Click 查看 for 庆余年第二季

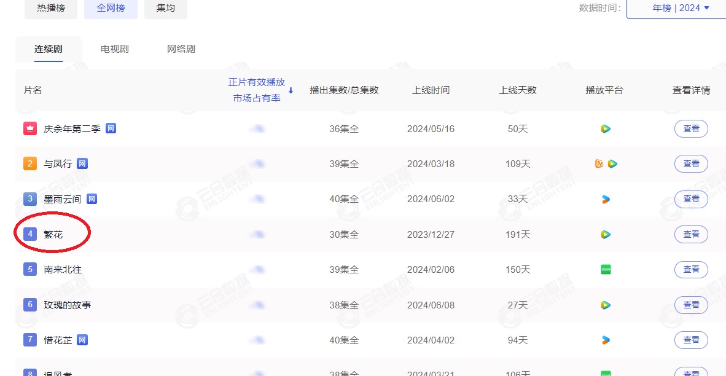(691, 129)
